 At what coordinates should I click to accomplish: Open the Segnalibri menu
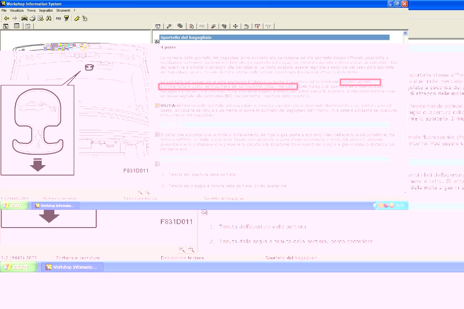click(x=46, y=10)
